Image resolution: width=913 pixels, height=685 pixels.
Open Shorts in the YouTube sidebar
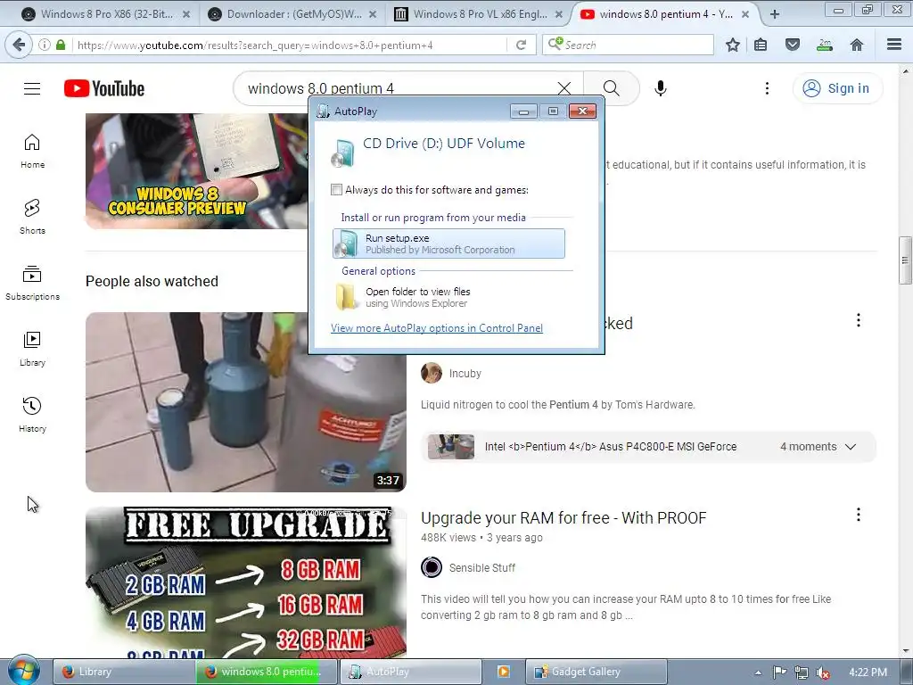33,217
